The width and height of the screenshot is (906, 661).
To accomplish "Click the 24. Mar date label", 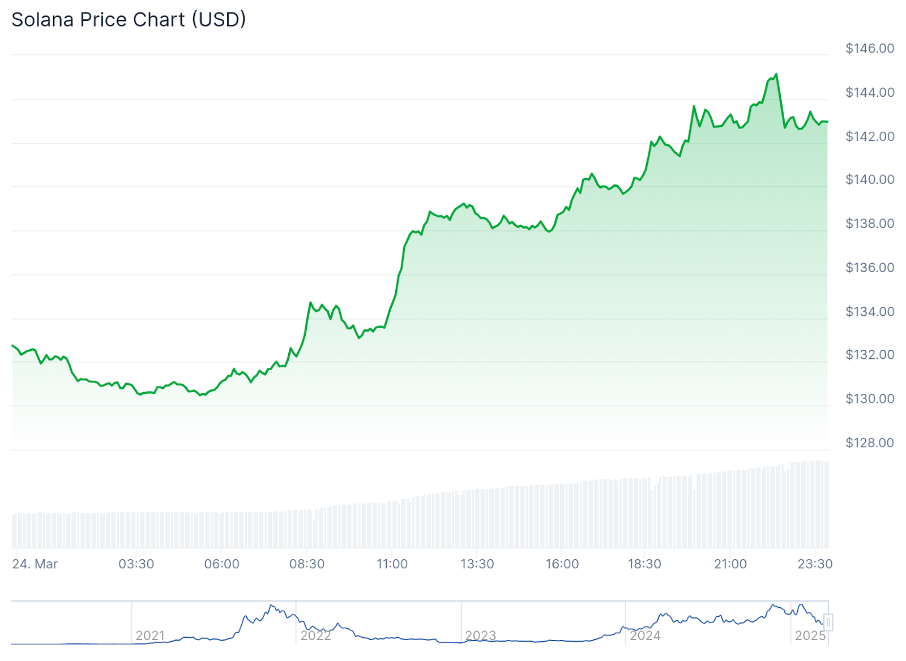I will pos(35,564).
